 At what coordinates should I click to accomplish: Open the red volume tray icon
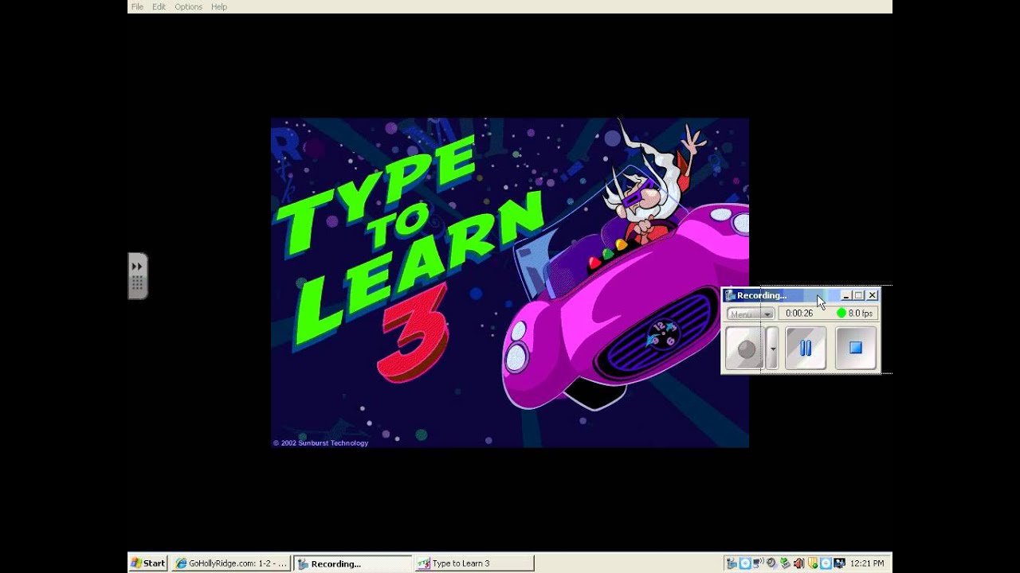pyautogui.click(x=798, y=563)
